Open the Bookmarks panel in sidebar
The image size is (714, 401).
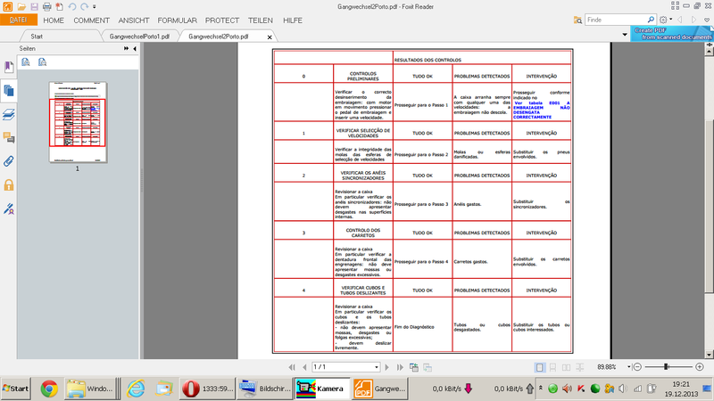coord(9,68)
